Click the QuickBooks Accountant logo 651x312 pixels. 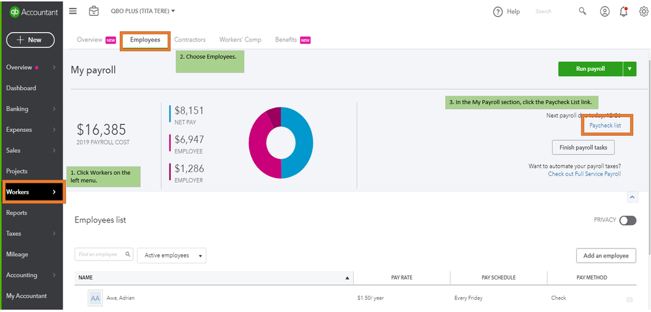[x=33, y=12]
